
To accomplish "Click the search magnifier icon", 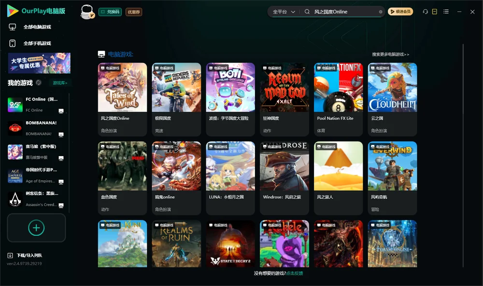I will (x=307, y=12).
